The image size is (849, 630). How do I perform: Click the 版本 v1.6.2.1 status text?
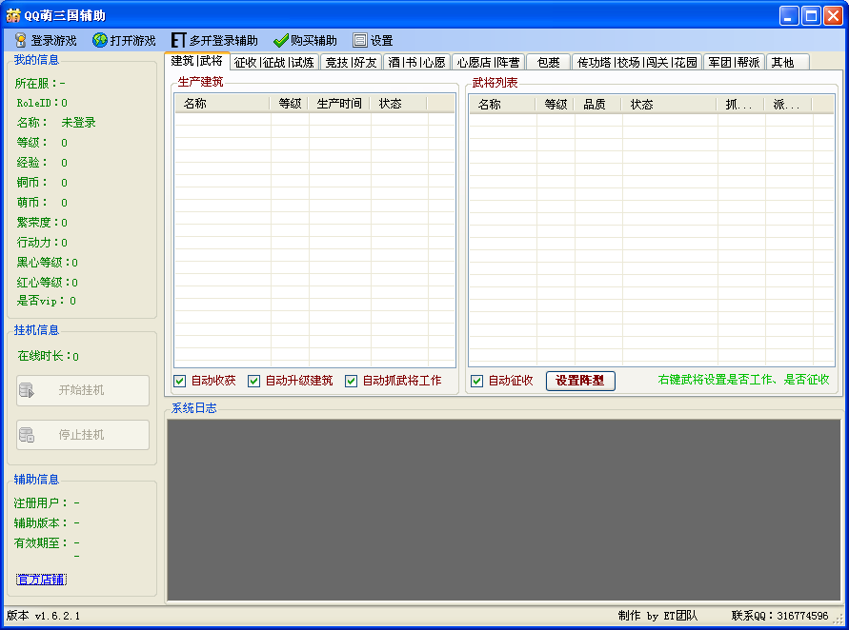click(43, 616)
